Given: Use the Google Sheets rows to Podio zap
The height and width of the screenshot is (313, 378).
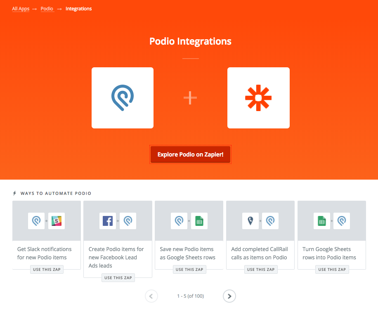Looking at the screenshot, I should pos(332,270).
